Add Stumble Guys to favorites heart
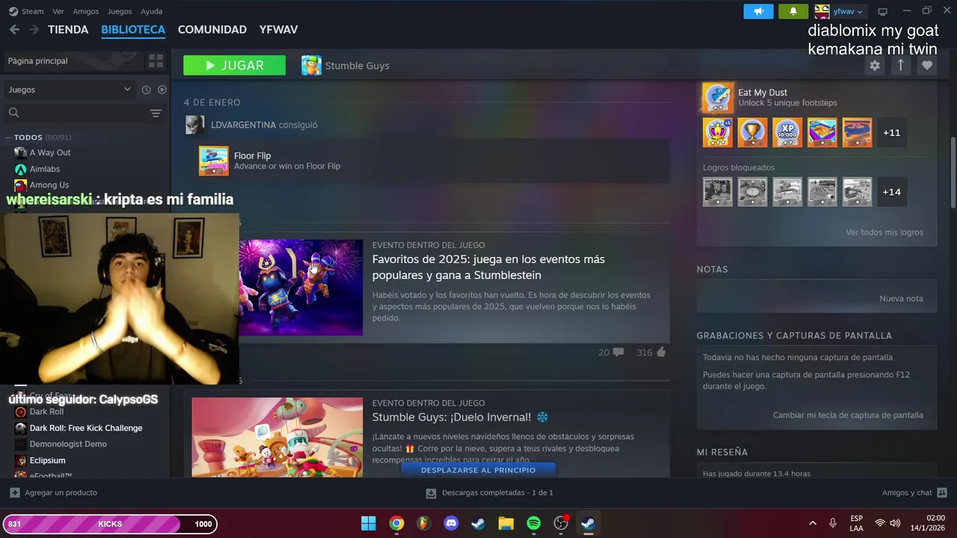 point(927,66)
